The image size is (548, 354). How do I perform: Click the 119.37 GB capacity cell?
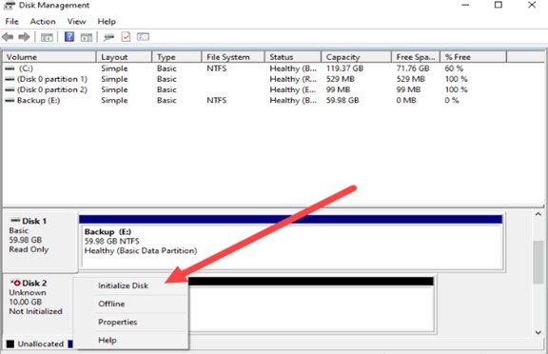tap(344, 69)
